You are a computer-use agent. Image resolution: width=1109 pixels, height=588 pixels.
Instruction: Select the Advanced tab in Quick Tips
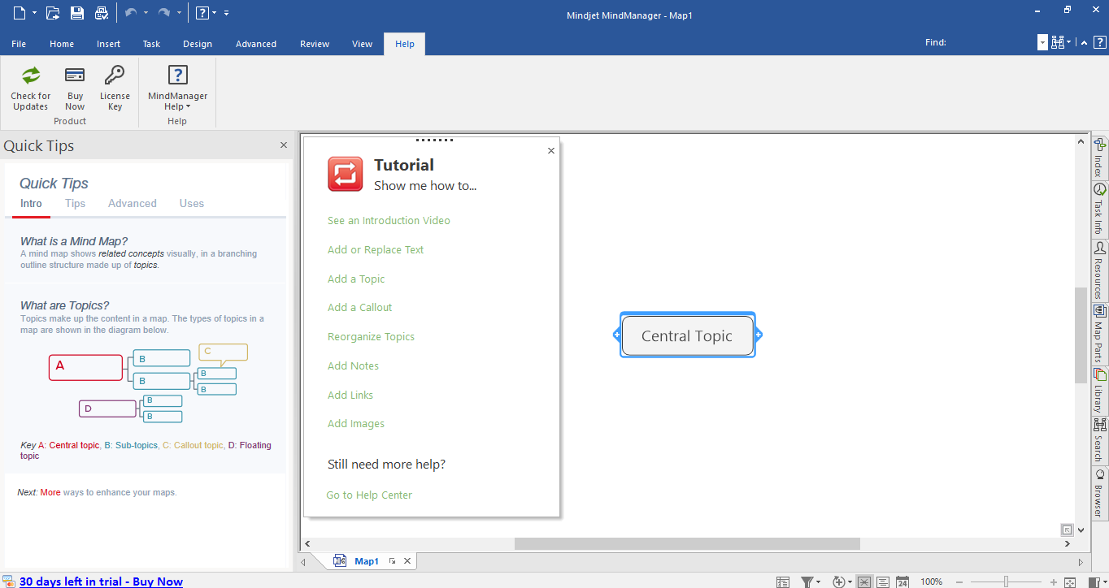pyautogui.click(x=133, y=204)
